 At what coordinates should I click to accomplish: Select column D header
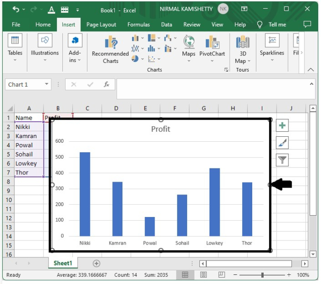tap(116, 108)
